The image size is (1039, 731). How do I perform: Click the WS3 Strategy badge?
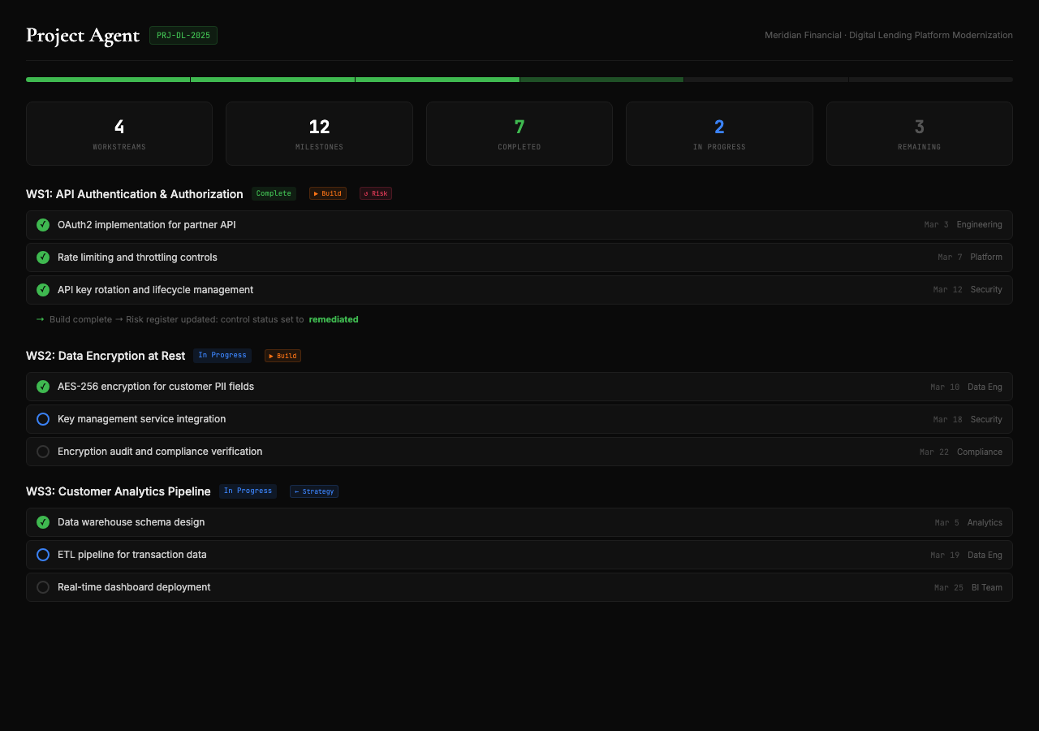[x=313, y=491]
